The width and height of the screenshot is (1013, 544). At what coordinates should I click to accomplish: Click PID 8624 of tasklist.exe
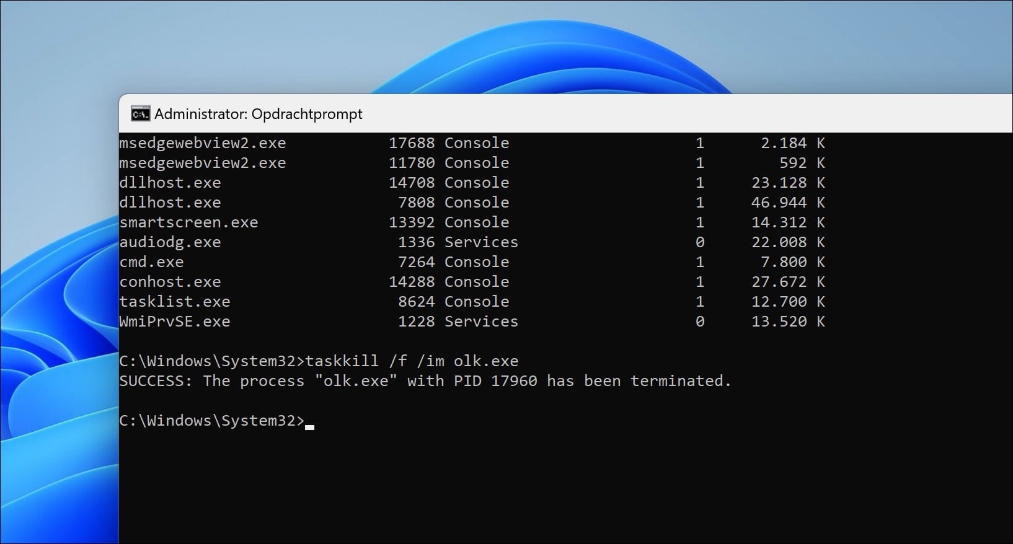[x=417, y=302]
